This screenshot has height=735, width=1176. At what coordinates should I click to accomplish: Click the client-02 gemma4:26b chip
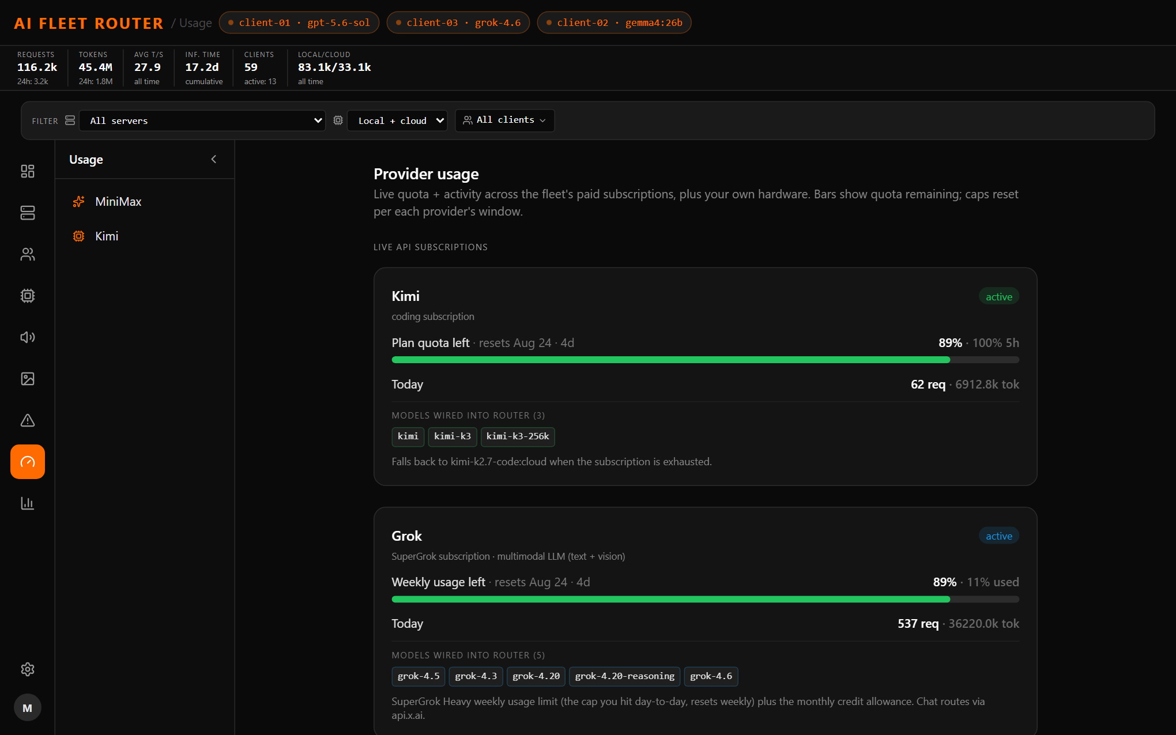(x=615, y=22)
